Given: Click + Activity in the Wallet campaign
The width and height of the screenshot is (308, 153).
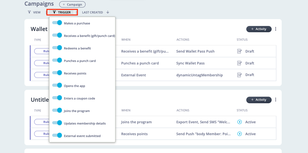Looking at the screenshot, I should 259,29.
